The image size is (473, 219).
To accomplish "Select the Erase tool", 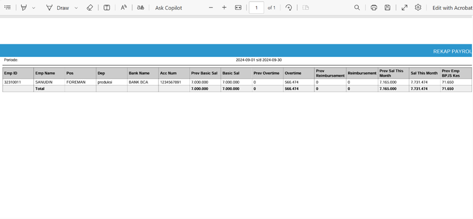I will coord(90,8).
